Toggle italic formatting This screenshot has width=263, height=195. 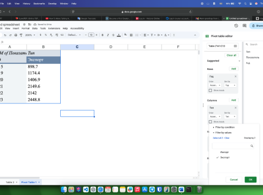pyautogui.click(x=108, y=35)
